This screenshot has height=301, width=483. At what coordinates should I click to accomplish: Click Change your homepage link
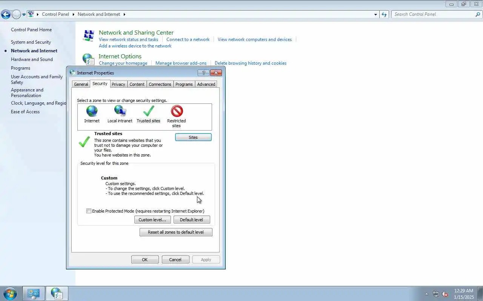pyautogui.click(x=123, y=63)
